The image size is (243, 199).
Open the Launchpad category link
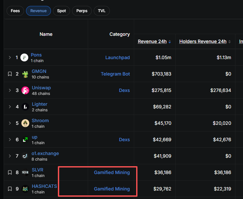(x=118, y=57)
